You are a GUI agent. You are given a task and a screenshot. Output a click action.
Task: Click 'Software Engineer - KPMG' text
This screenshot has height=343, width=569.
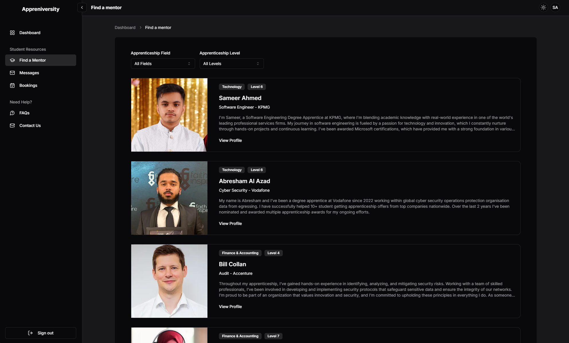click(x=244, y=107)
